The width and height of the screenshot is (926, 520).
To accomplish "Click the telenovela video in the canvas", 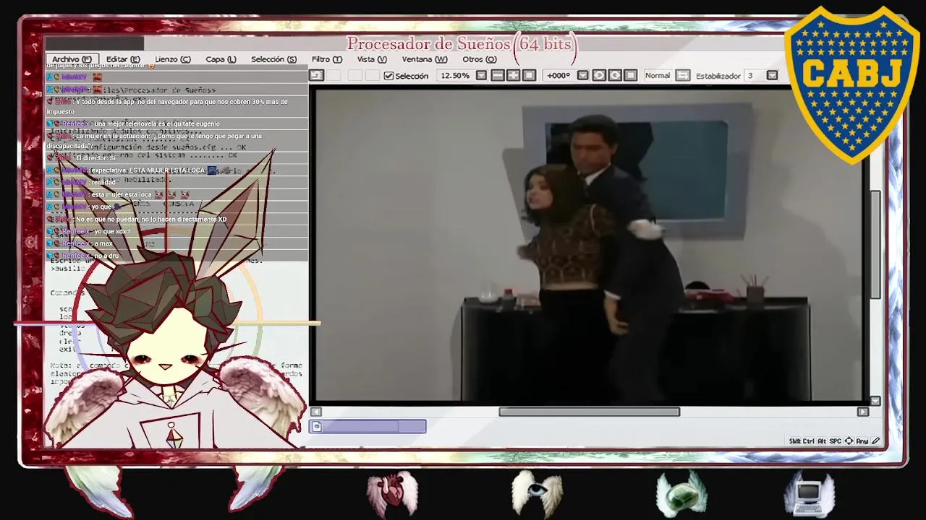I will click(x=590, y=244).
